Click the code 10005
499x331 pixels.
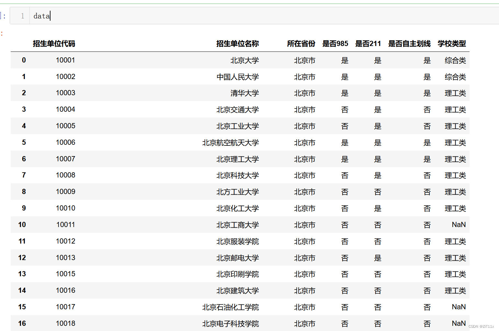tap(65, 126)
